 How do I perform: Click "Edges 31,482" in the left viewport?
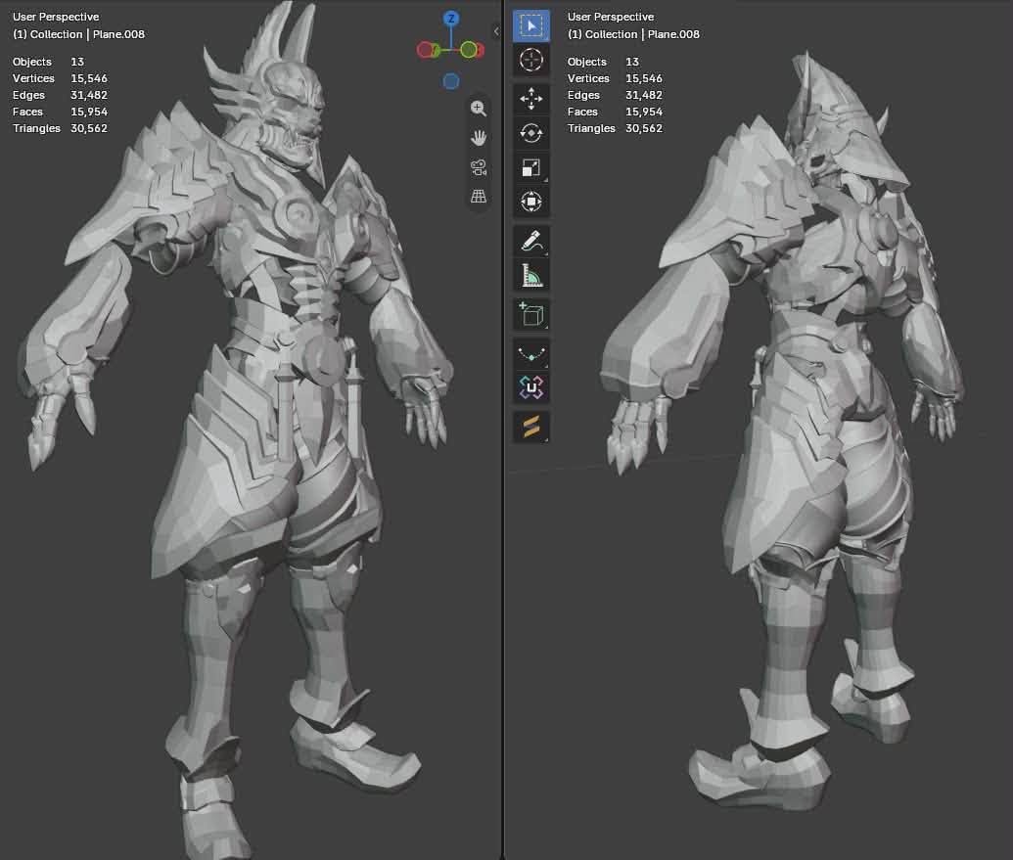point(60,95)
